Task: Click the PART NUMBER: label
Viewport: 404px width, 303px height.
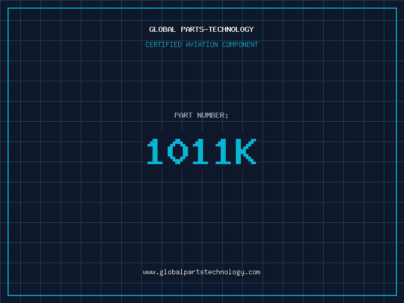Action: point(201,115)
